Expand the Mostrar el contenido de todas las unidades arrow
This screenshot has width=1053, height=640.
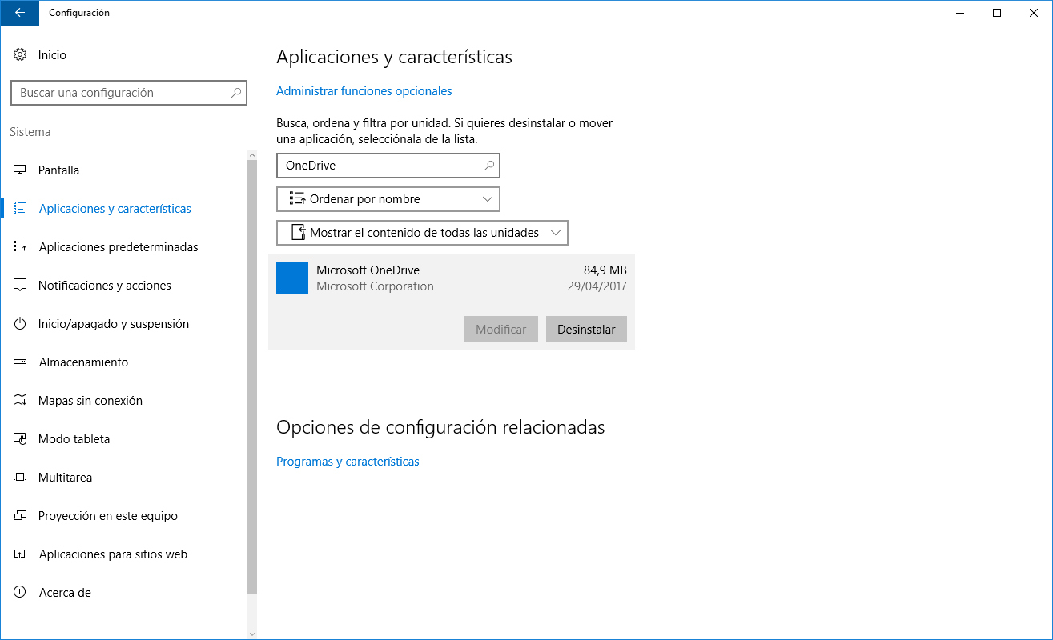pyautogui.click(x=556, y=233)
